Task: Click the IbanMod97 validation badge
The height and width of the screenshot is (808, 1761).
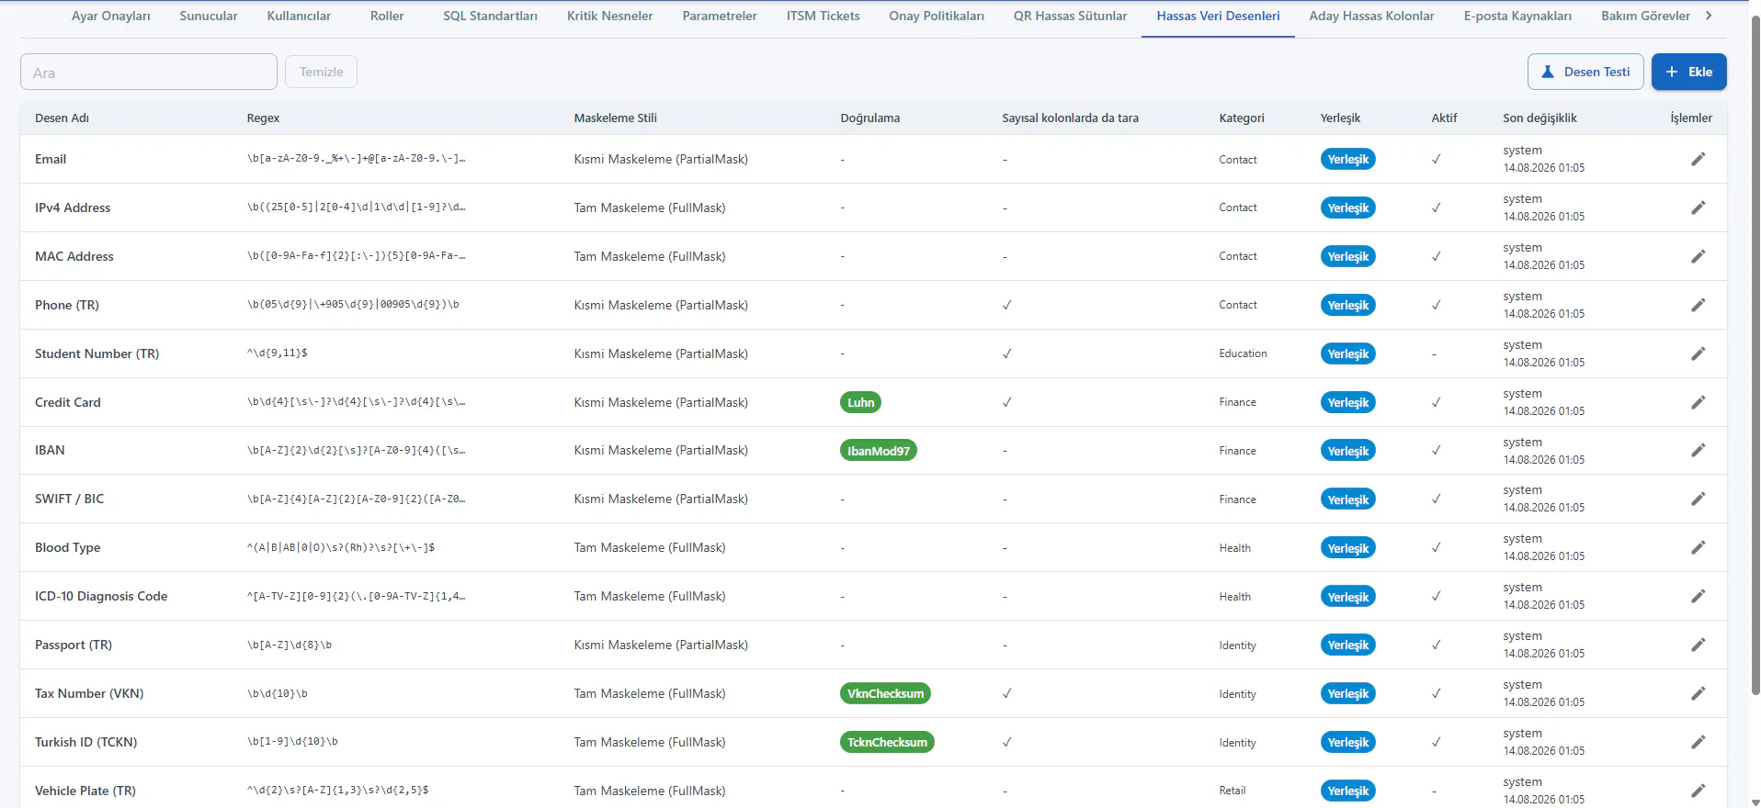Action: click(x=878, y=451)
